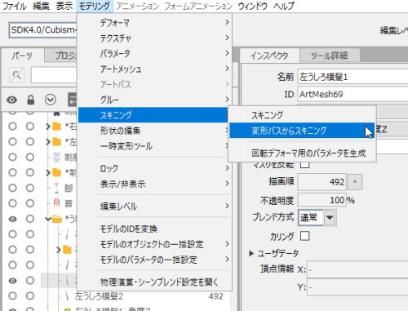Switch to the インスペクタ tab
The height and width of the screenshot is (311, 408).
269,56
